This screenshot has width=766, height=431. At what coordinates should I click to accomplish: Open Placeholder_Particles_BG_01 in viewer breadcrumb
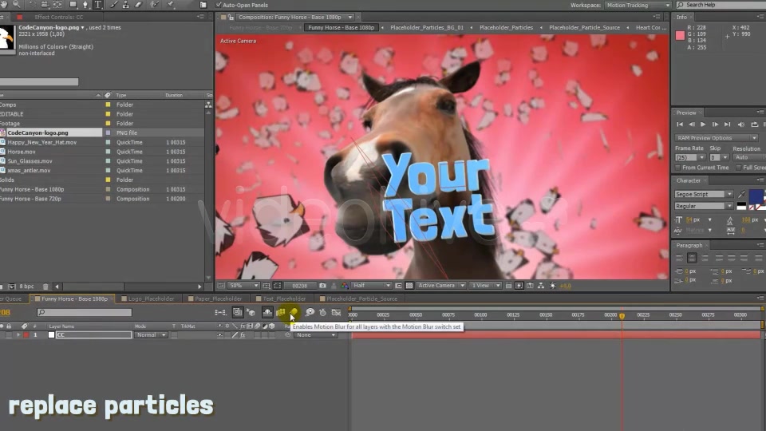click(426, 27)
